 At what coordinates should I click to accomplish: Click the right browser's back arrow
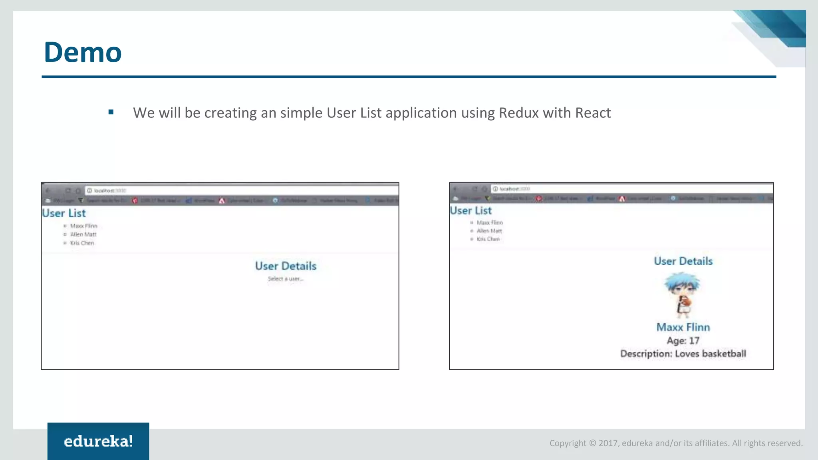tap(455, 188)
